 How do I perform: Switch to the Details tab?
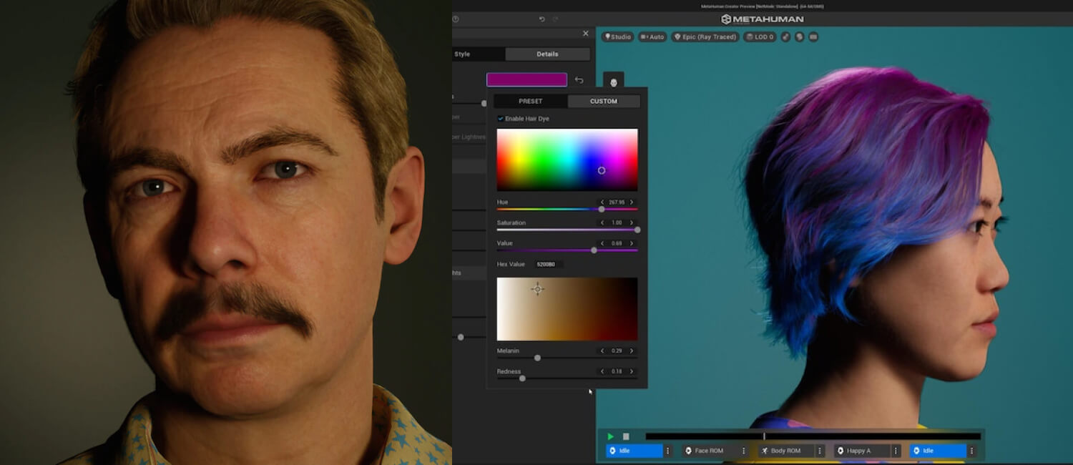[x=547, y=54]
